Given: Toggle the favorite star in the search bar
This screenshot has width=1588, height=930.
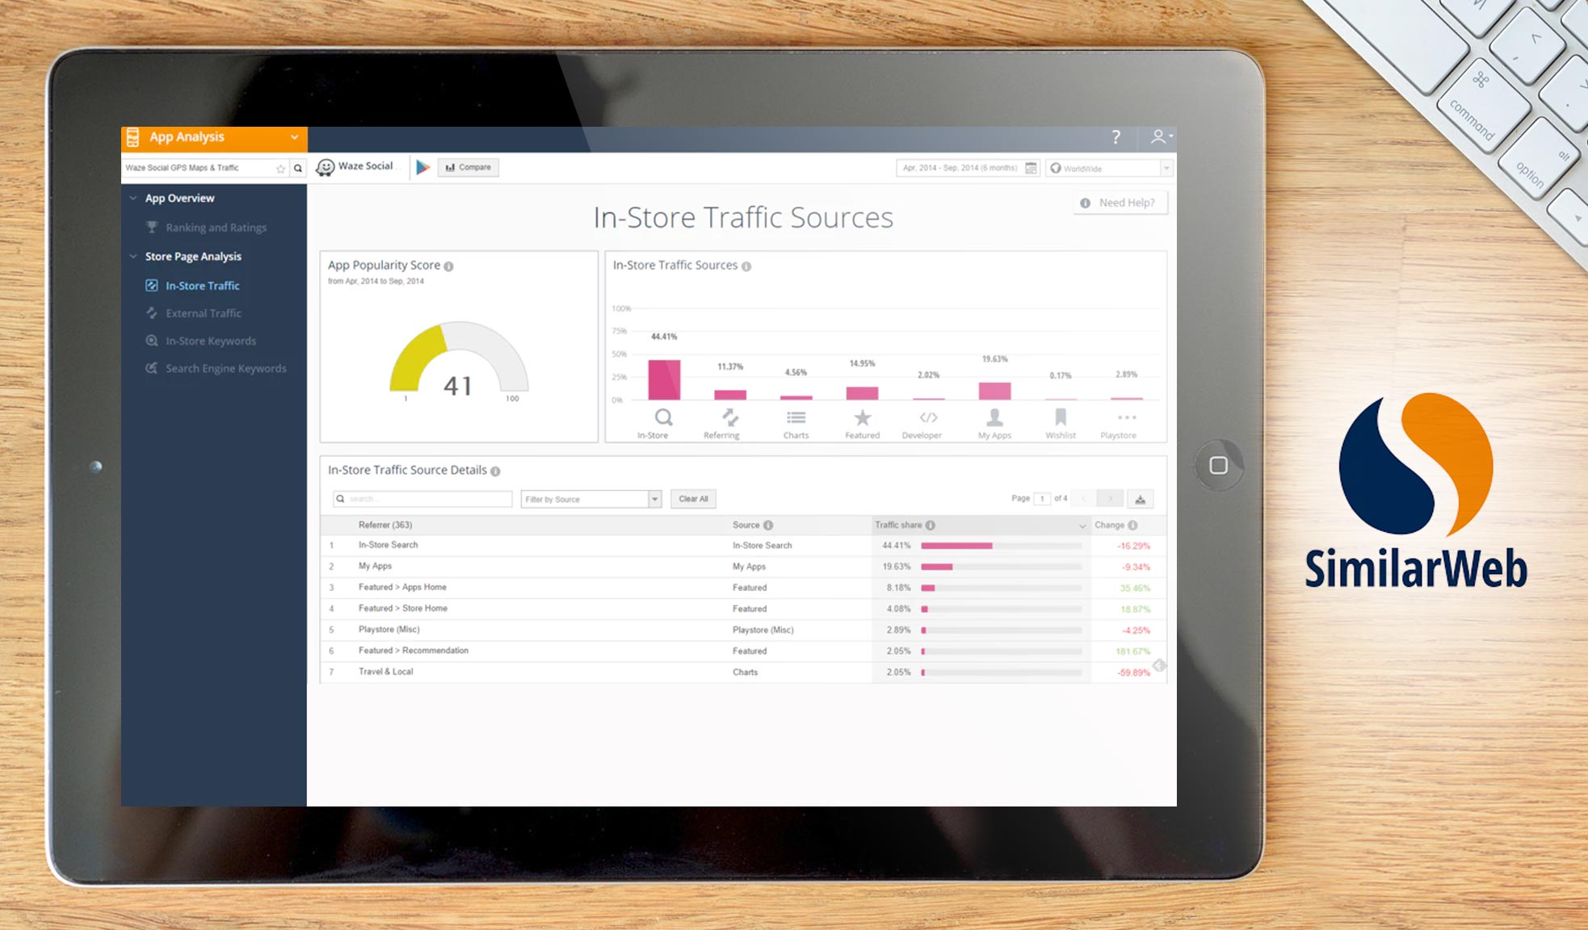Looking at the screenshot, I should (279, 168).
